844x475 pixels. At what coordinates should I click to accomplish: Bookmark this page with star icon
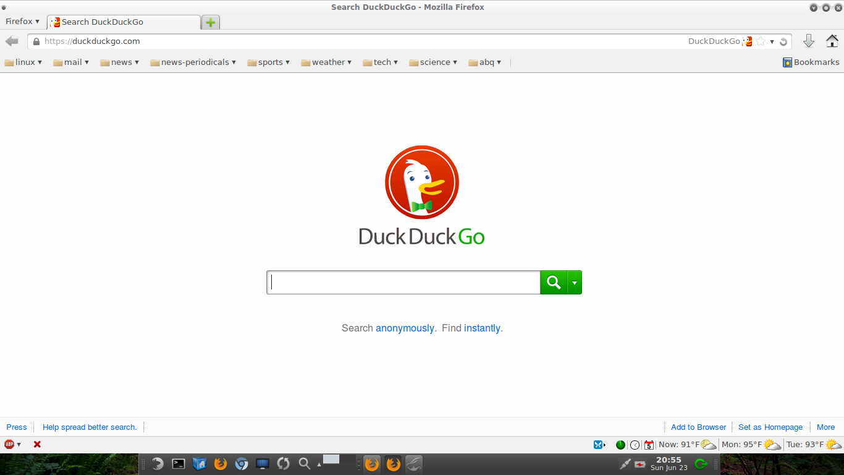click(x=761, y=41)
